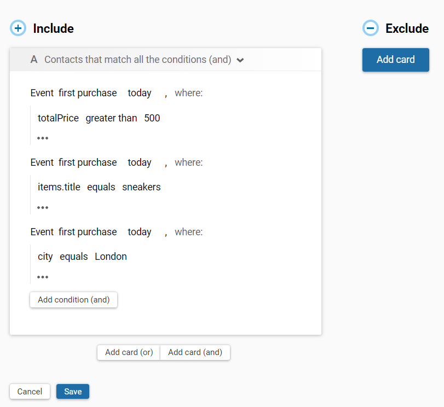Open the ellipsis menu under sneakers condition
The height and width of the screenshot is (407, 444).
pos(43,207)
